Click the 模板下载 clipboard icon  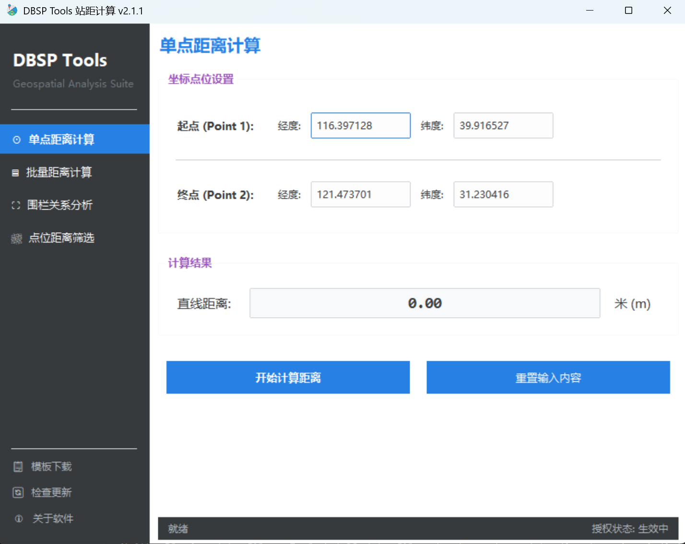pos(18,466)
